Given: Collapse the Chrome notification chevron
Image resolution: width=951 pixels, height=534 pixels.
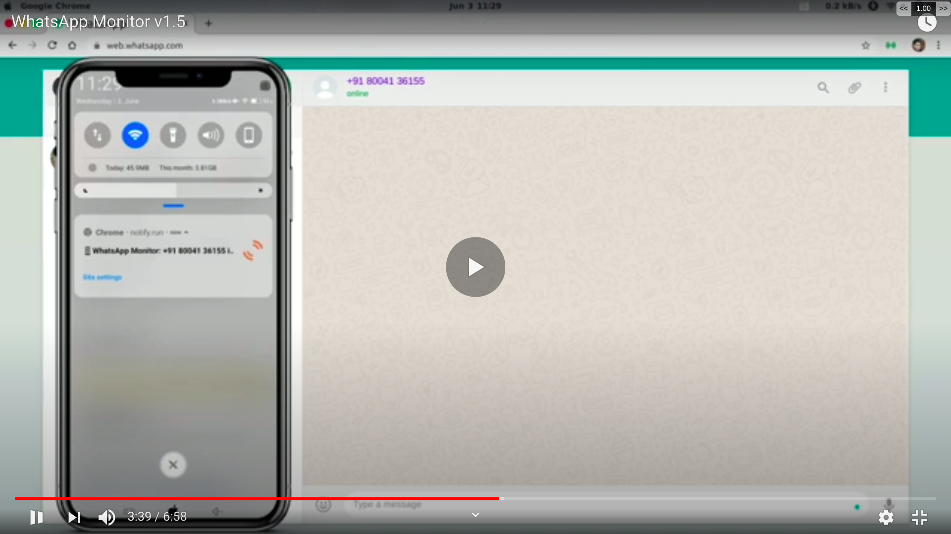Looking at the screenshot, I should click(x=186, y=232).
